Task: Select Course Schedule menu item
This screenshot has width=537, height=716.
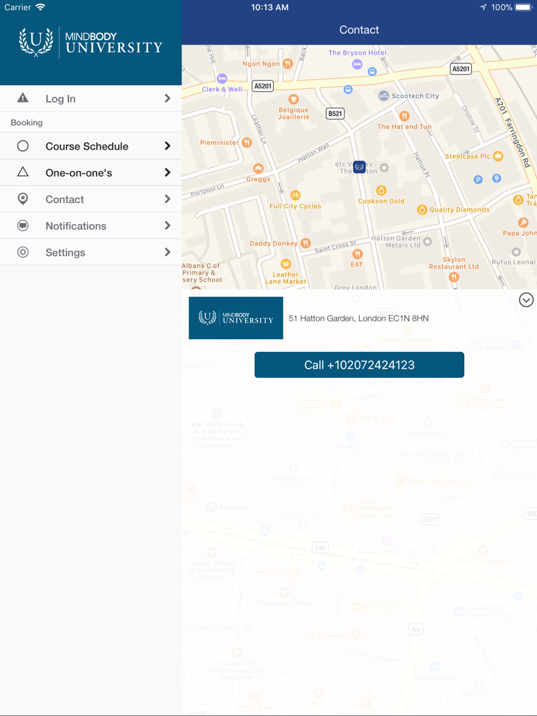Action: tap(91, 146)
